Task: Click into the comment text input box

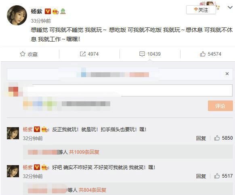Action: (127, 90)
